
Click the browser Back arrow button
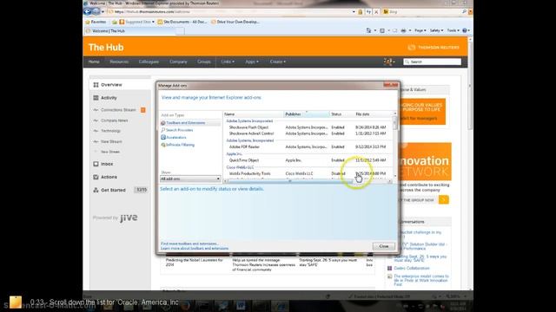[88, 11]
